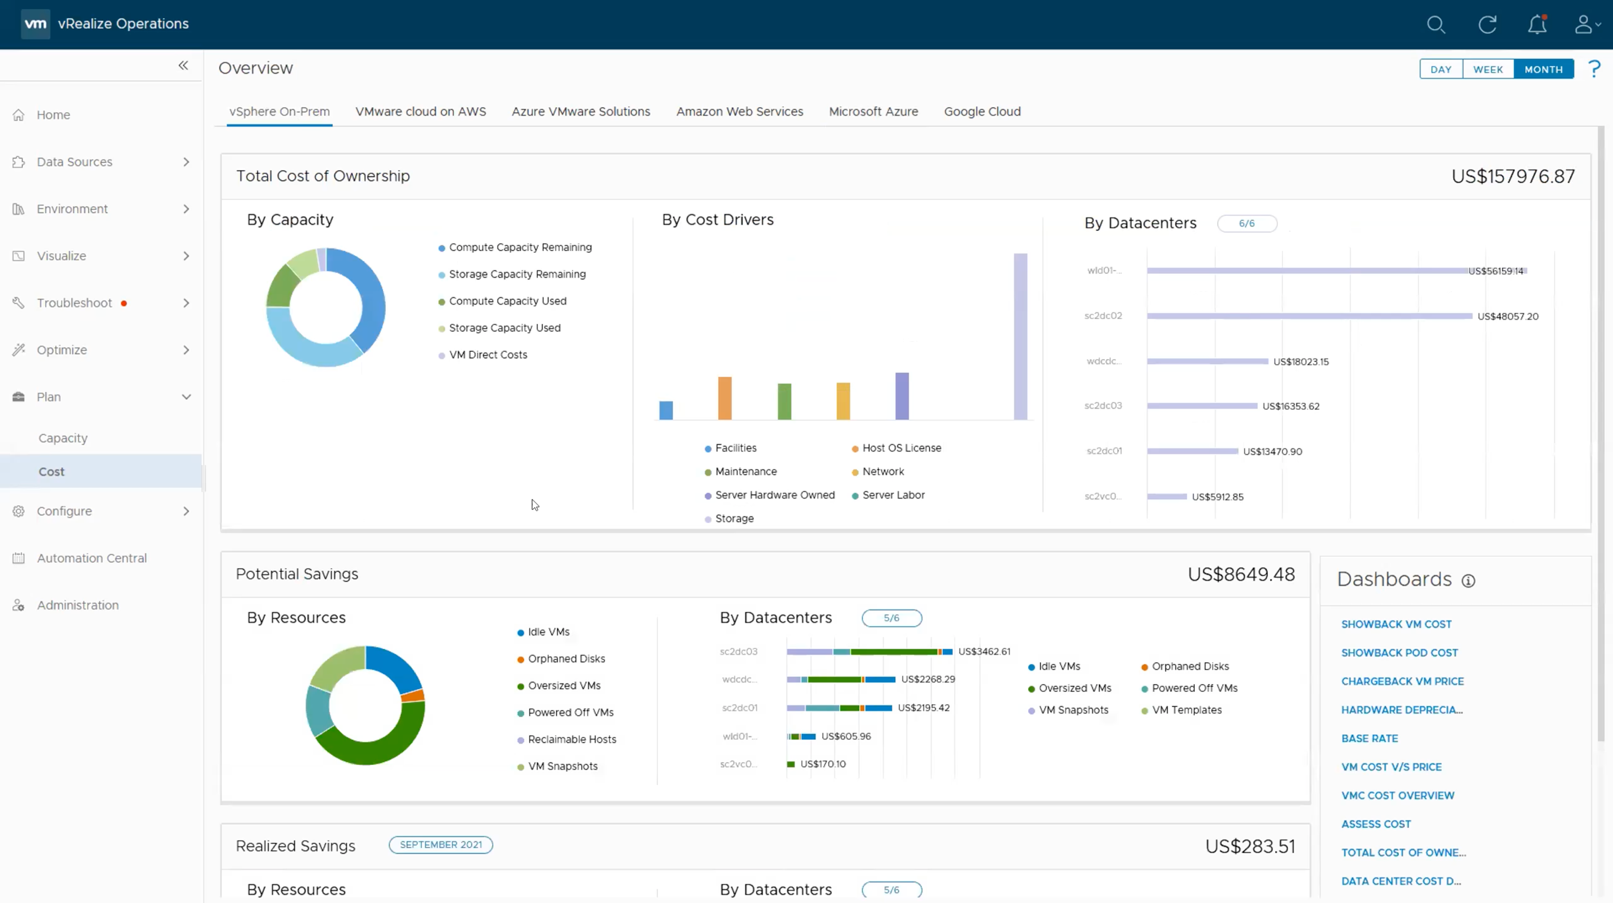Image resolution: width=1613 pixels, height=903 pixels.
Task: Toggle Compute Capacity Remaining legend item
Action: click(515, 248)
